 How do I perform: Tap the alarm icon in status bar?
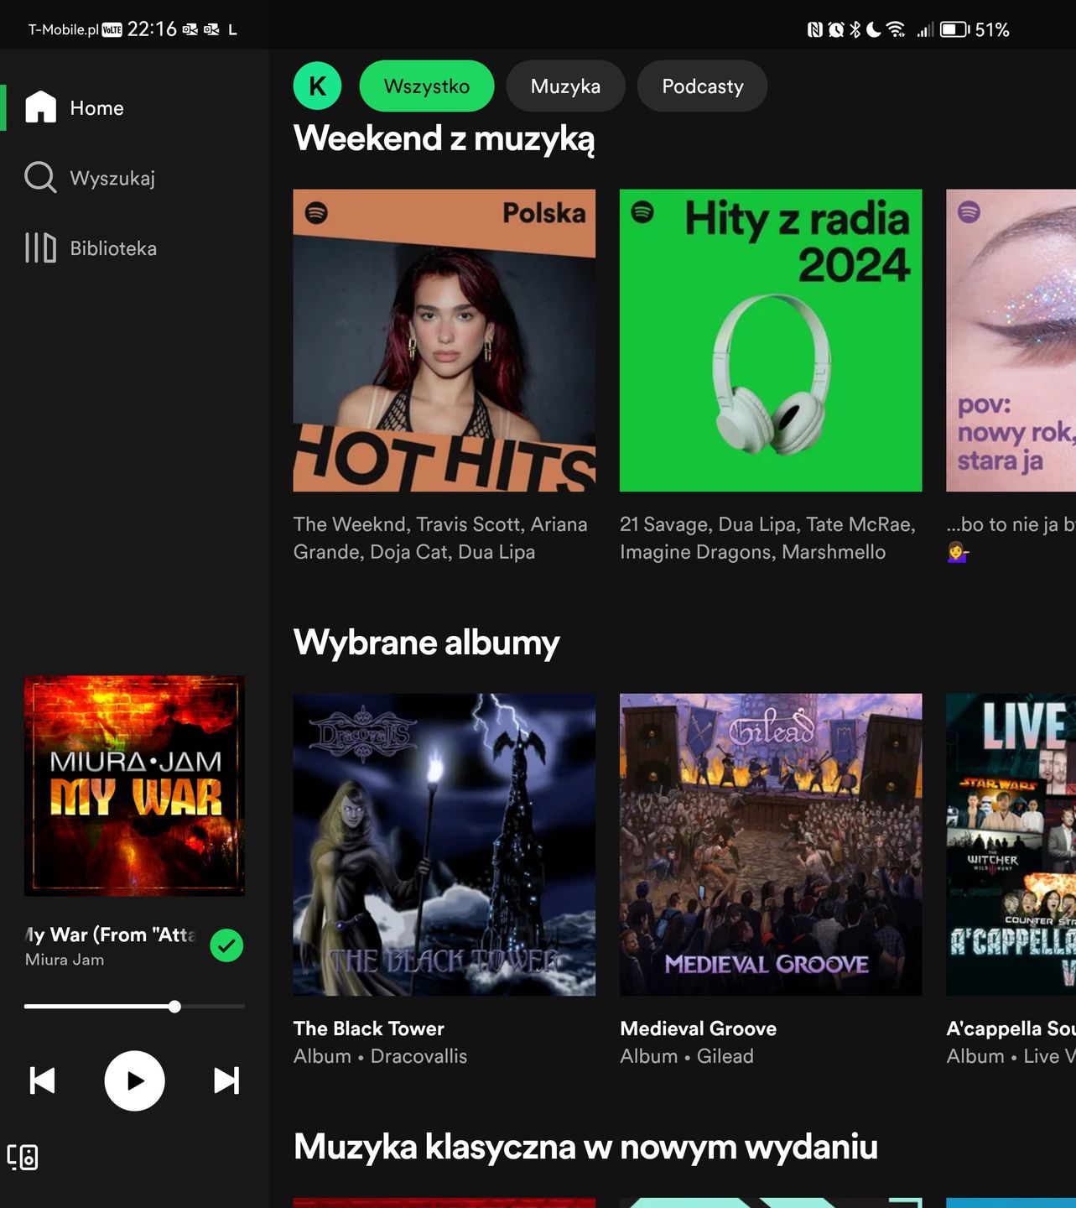click(836, 29)
